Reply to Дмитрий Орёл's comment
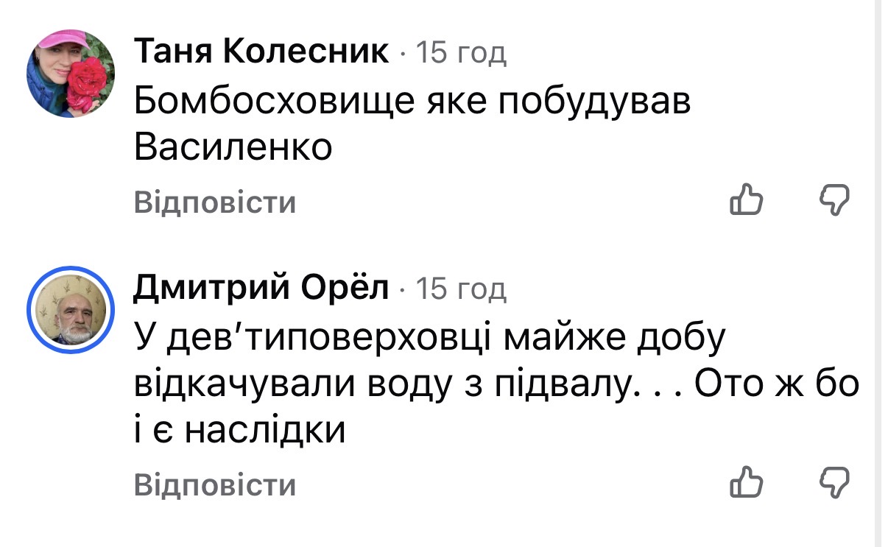 (x=215, y=485)
